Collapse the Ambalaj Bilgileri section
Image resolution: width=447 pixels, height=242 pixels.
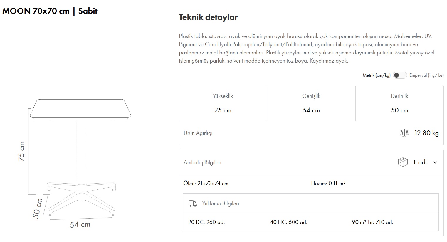click(202, 162)
